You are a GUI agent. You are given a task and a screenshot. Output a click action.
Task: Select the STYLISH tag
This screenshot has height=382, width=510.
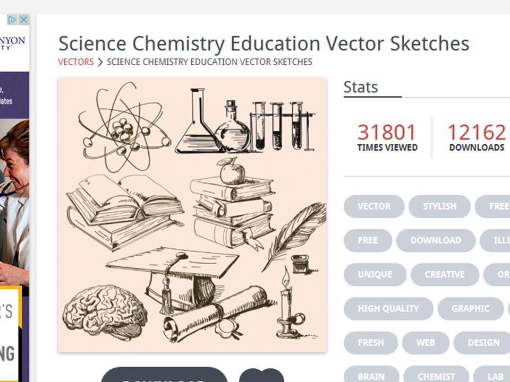coord(439,206)
